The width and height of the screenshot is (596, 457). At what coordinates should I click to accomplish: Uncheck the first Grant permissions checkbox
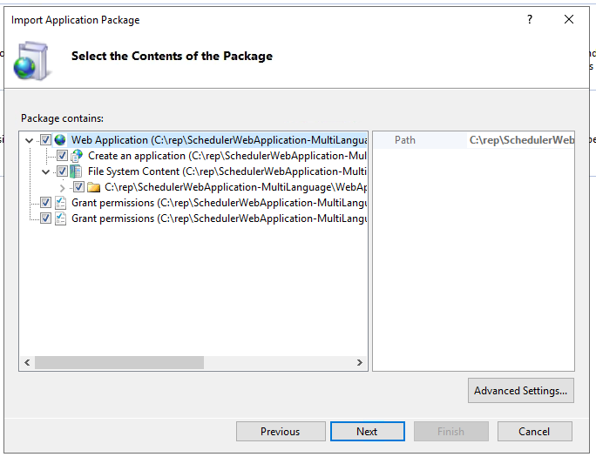point(45,203)
